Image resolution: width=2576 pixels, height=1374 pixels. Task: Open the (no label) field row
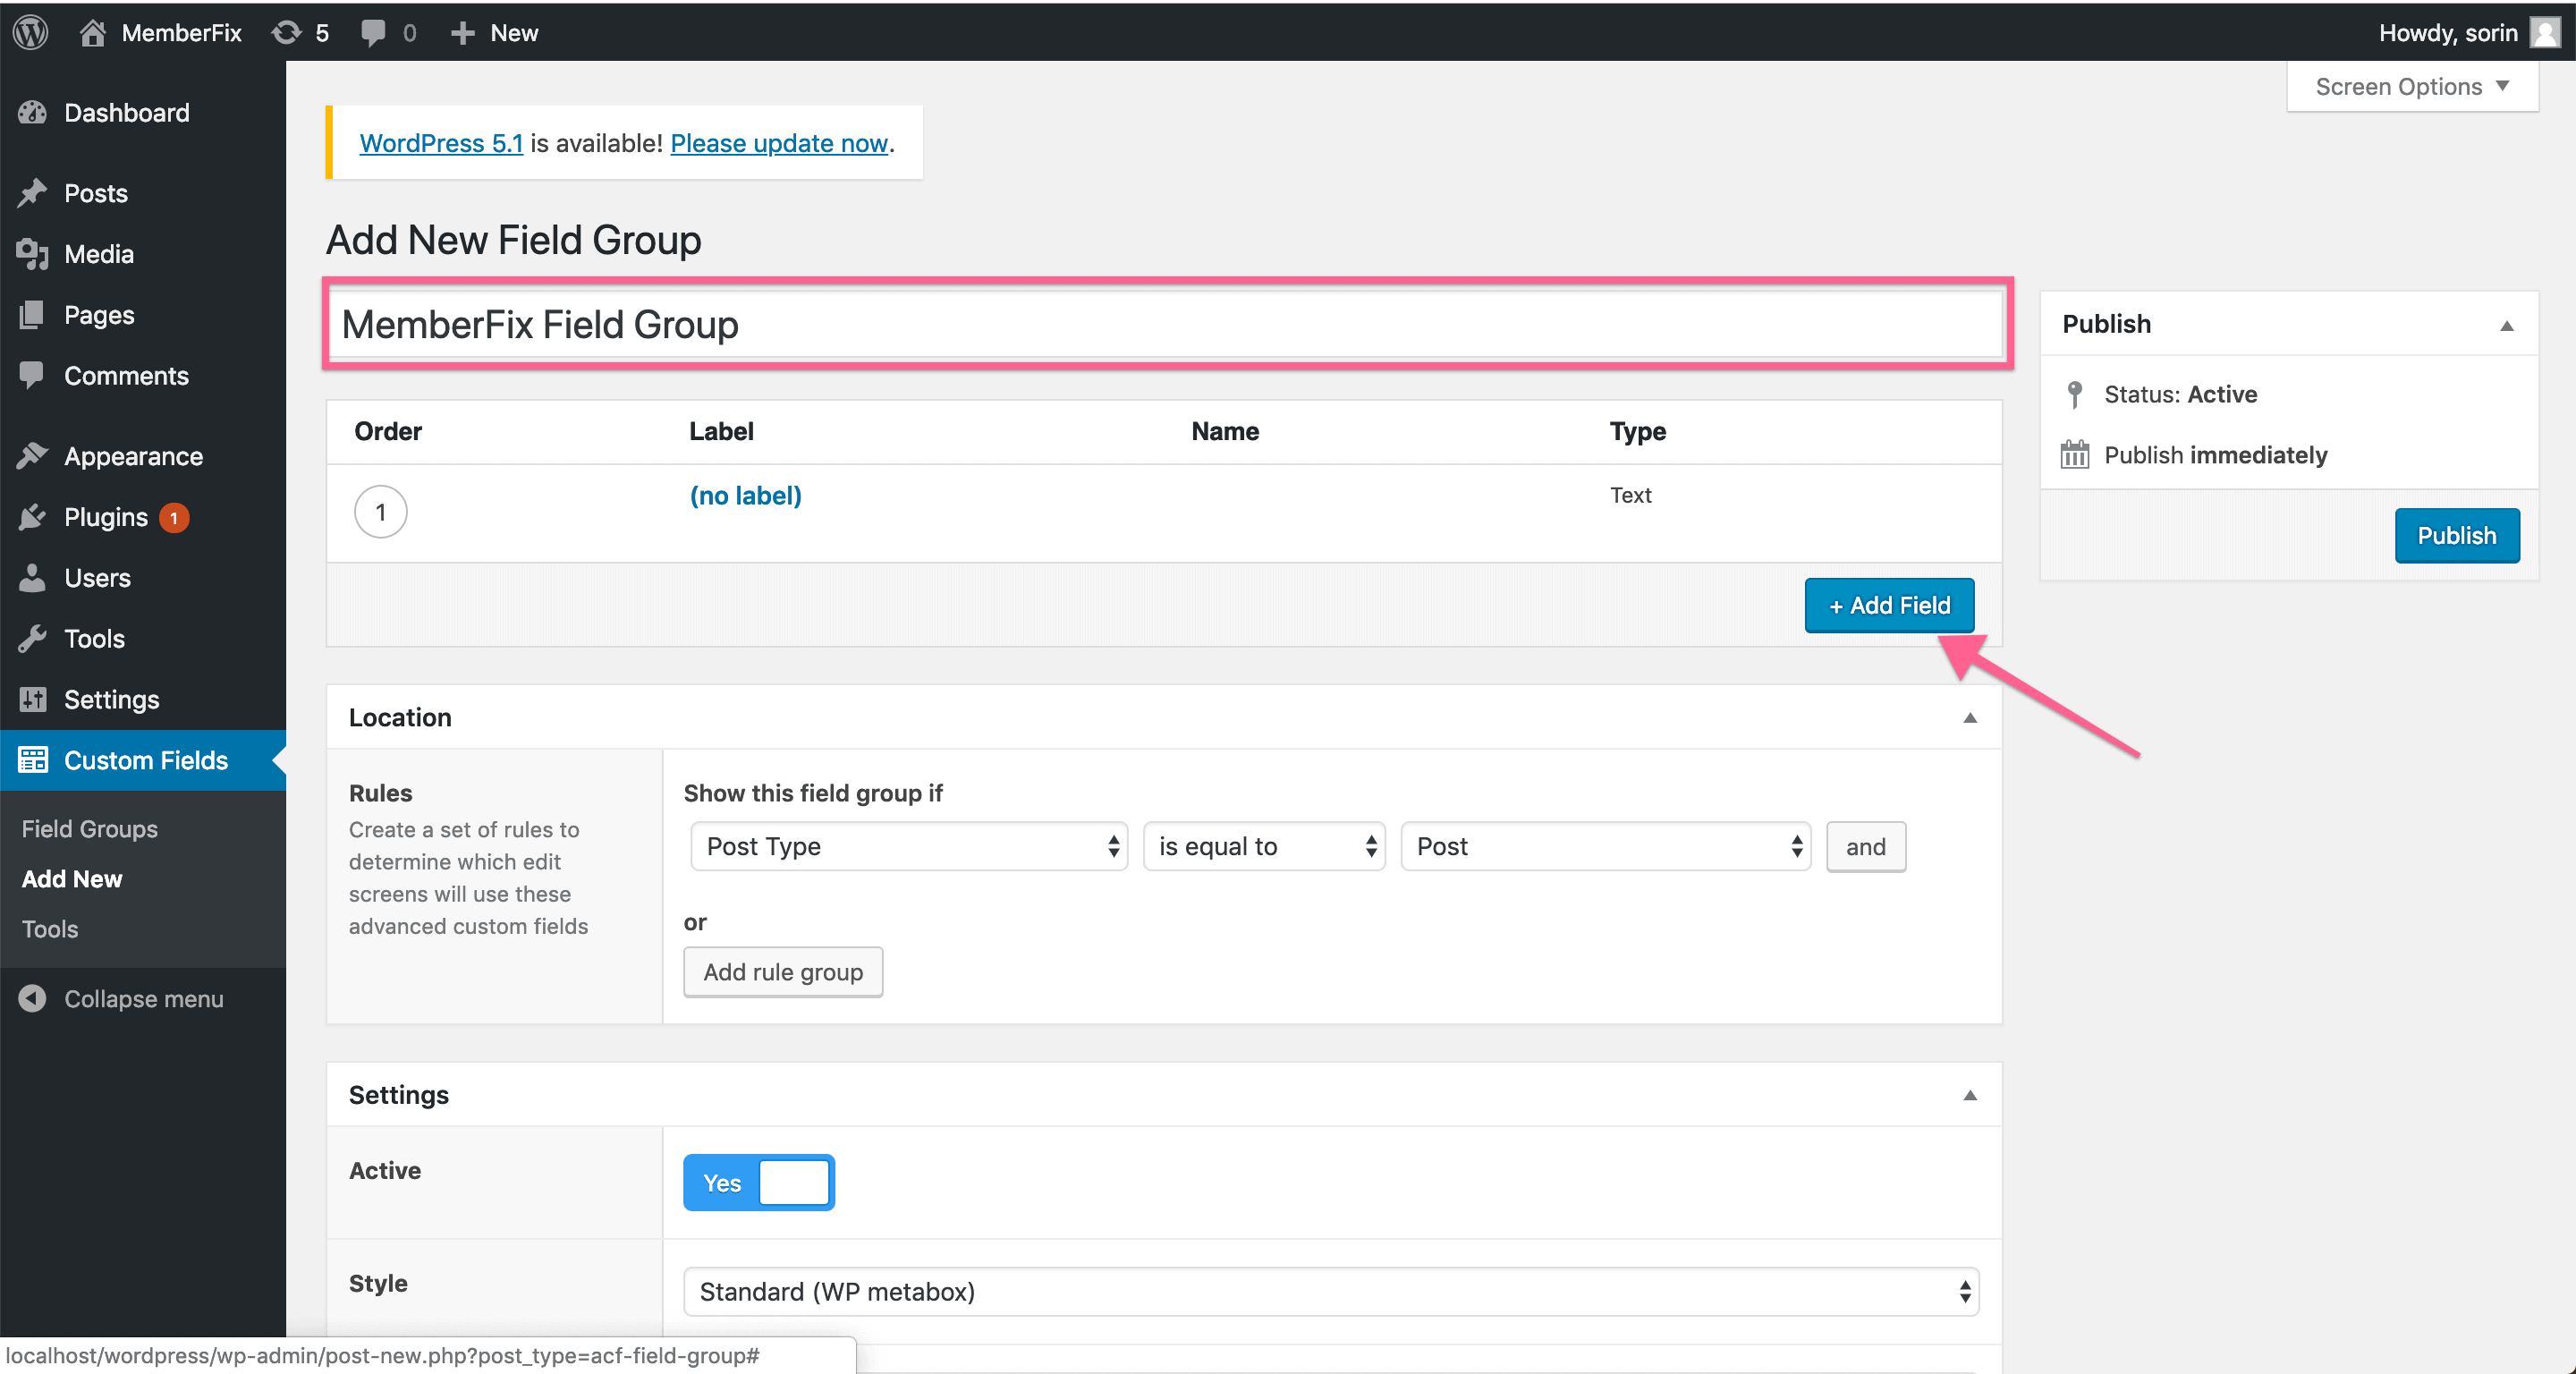[745, 495]
